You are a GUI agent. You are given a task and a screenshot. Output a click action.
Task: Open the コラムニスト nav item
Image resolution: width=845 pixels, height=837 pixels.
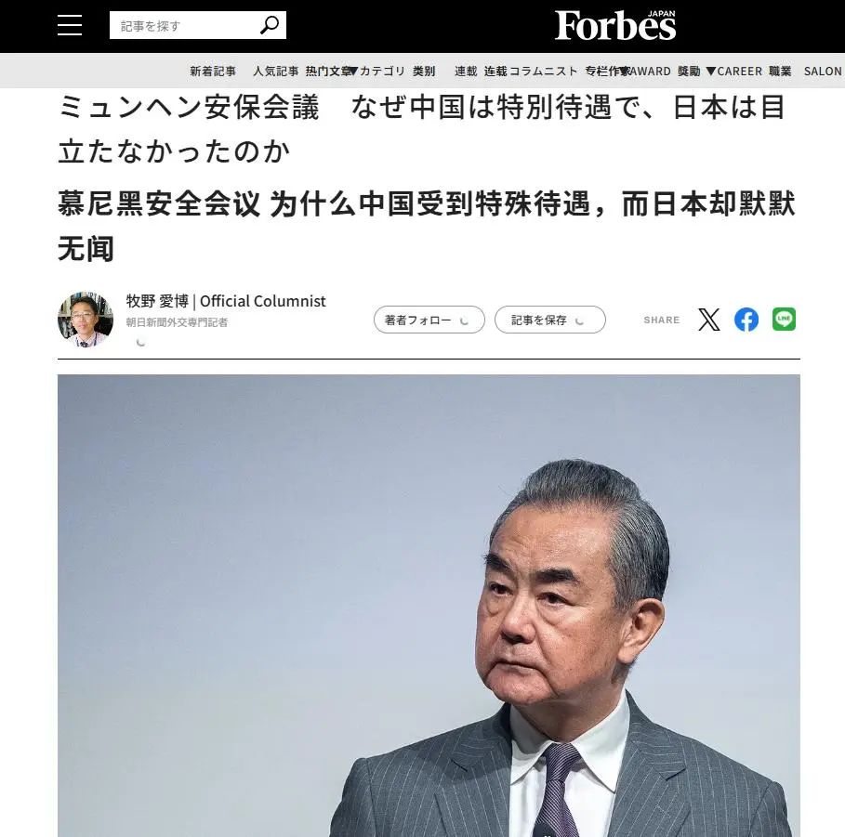(543, 72)
